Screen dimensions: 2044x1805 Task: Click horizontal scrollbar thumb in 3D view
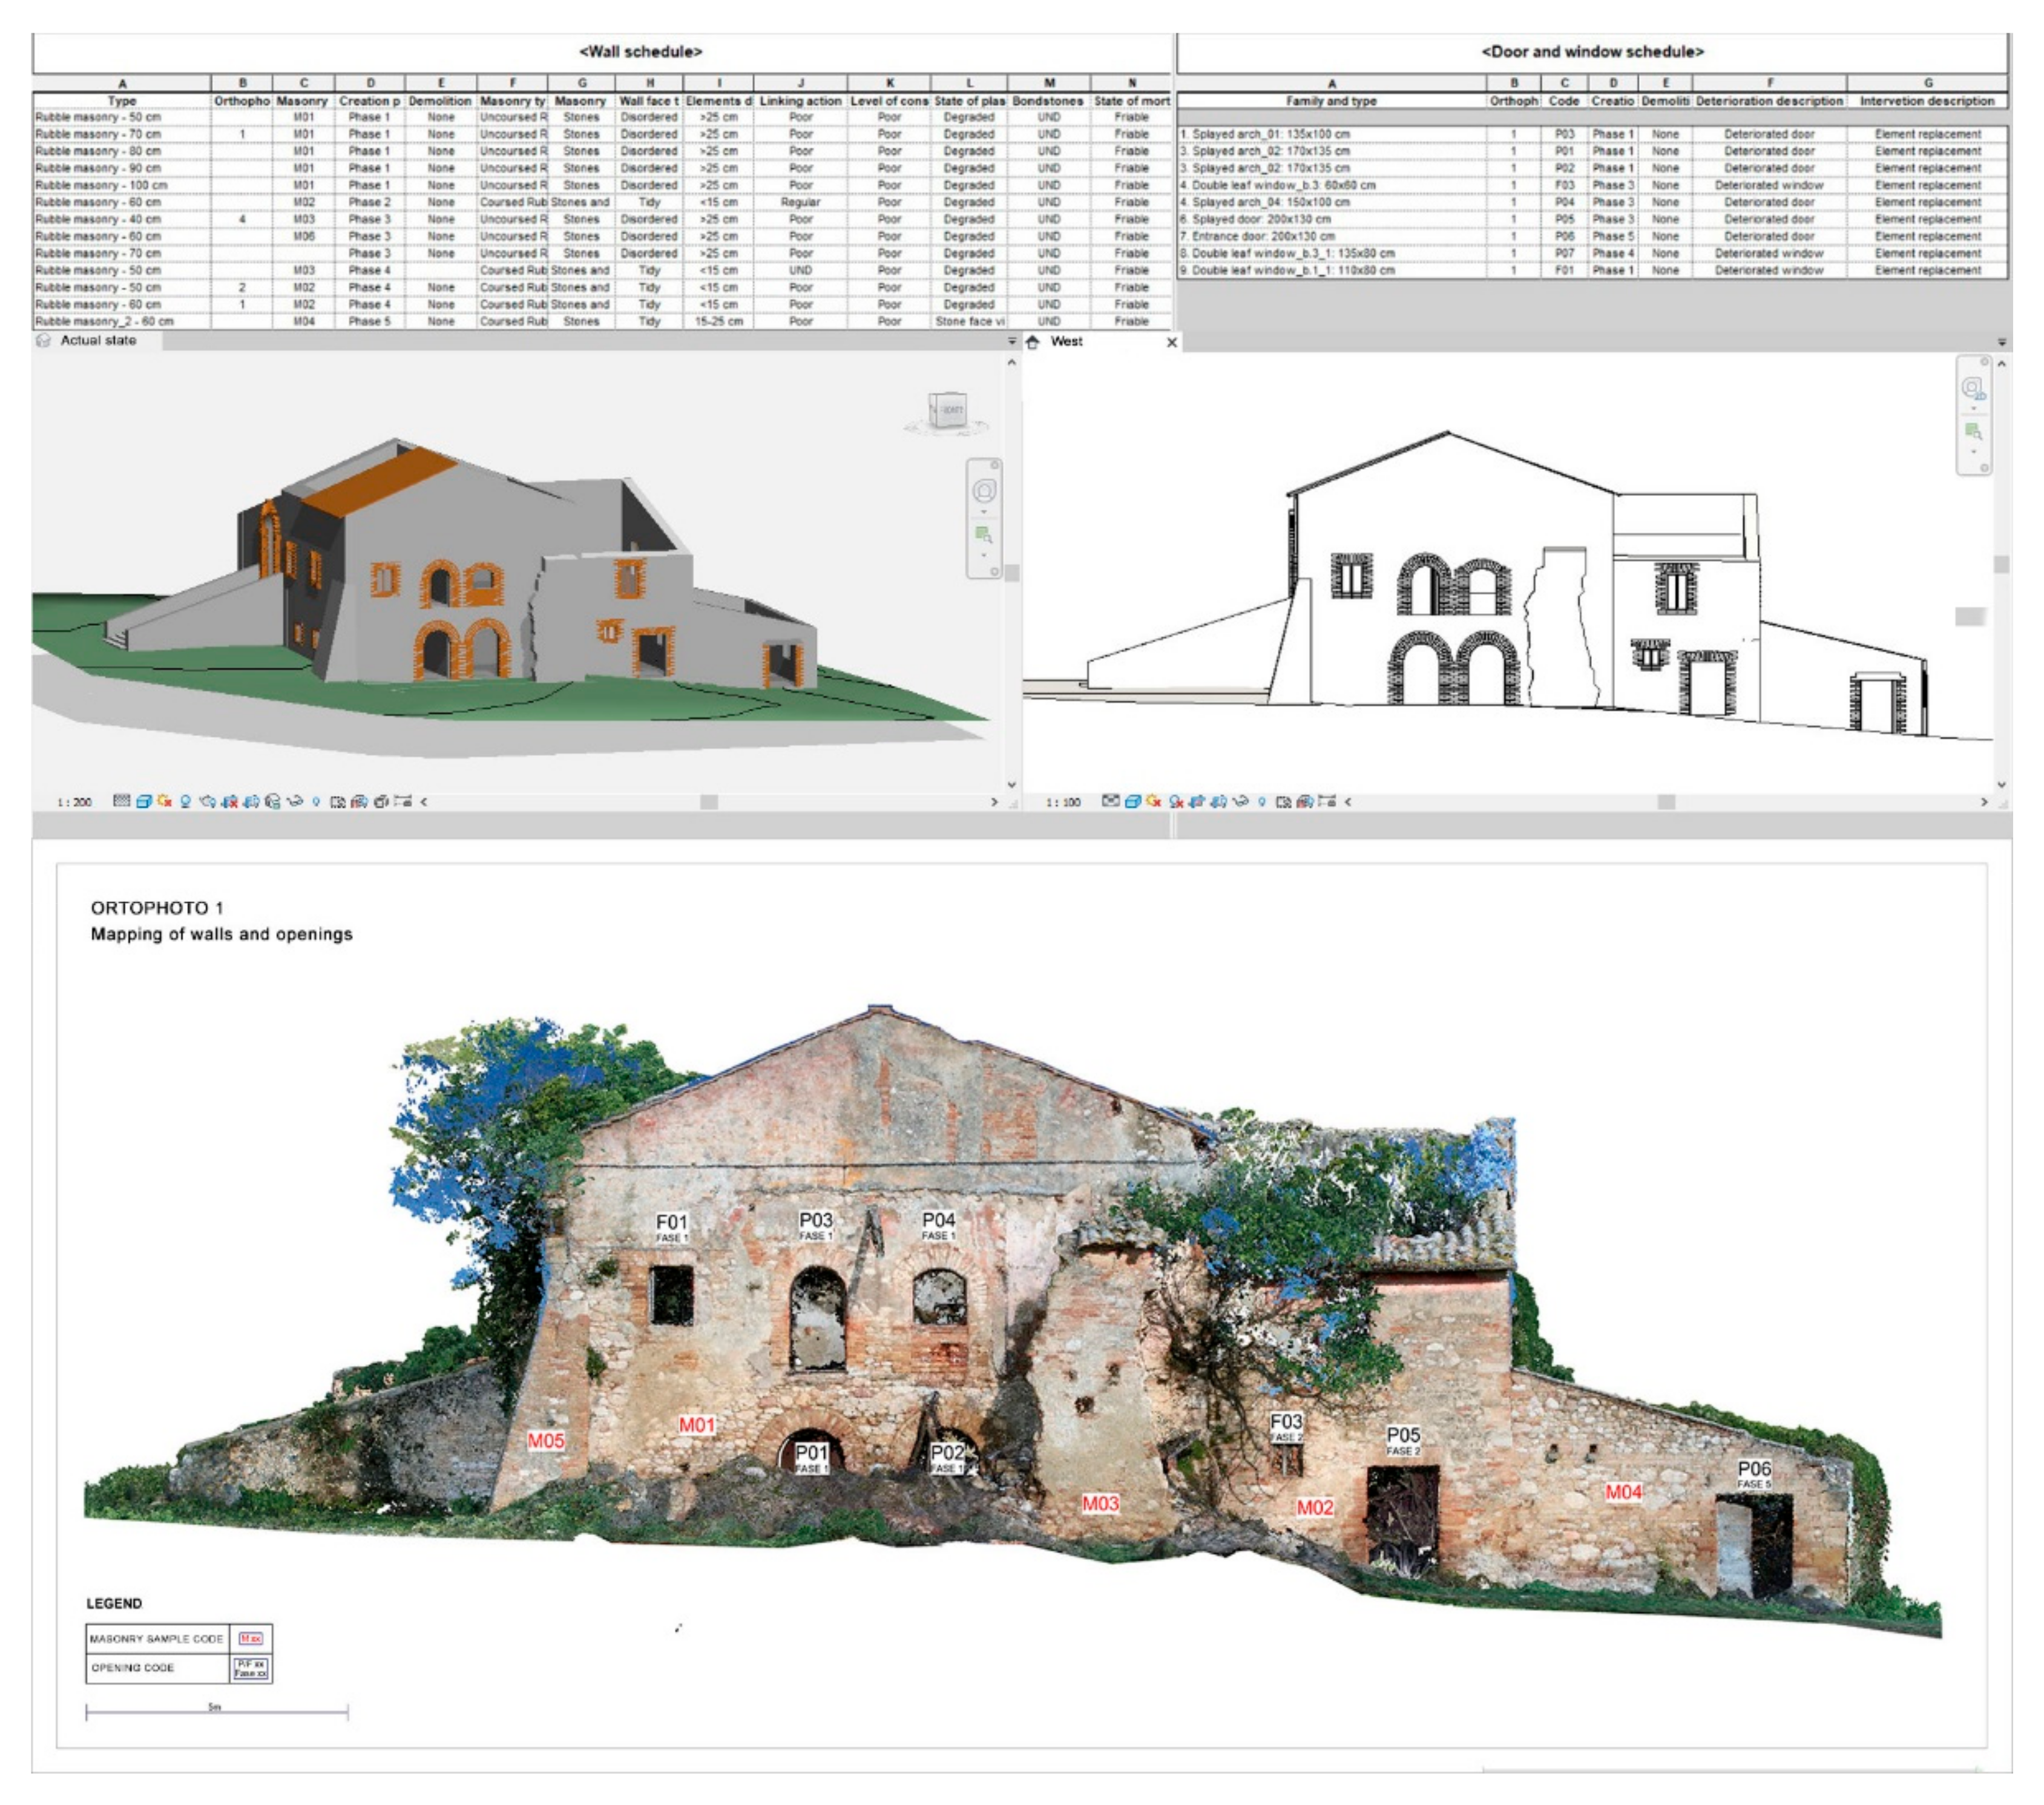(x=709, y=802)
